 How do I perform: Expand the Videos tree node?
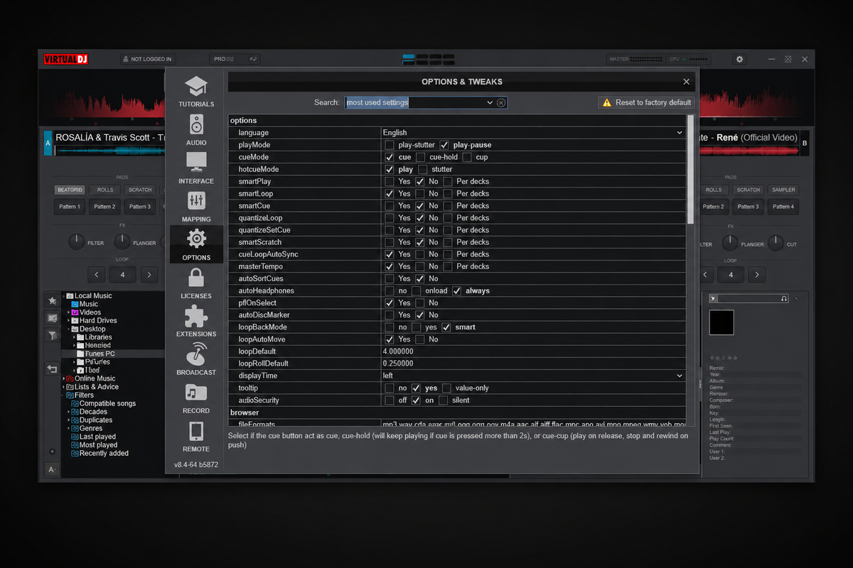[x=69, y=312]
